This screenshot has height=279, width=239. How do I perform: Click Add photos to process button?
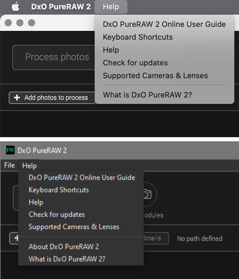tap(52, 98)
